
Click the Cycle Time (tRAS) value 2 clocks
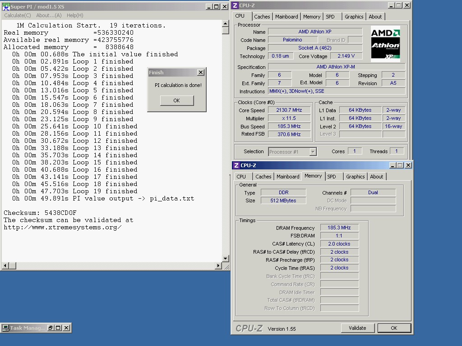click(x=339, y=268)
